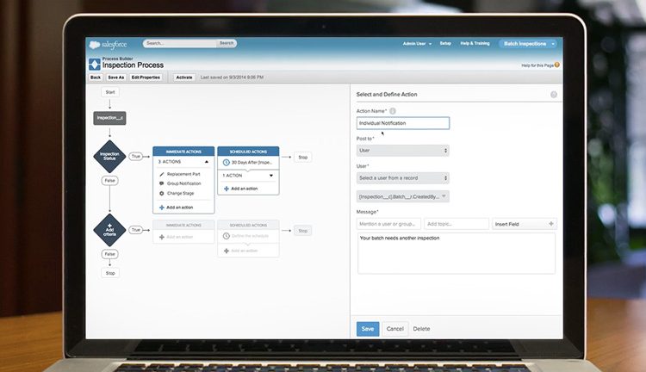Viewport: 646px width, 372px height.
Task: Click Help for this Page link text
Action: pos(537,65)
